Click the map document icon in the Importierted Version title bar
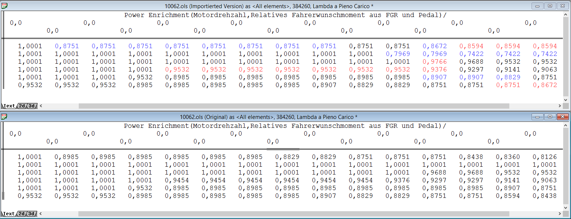The width and height of the screenshot is (571, 219). [4, 6]
